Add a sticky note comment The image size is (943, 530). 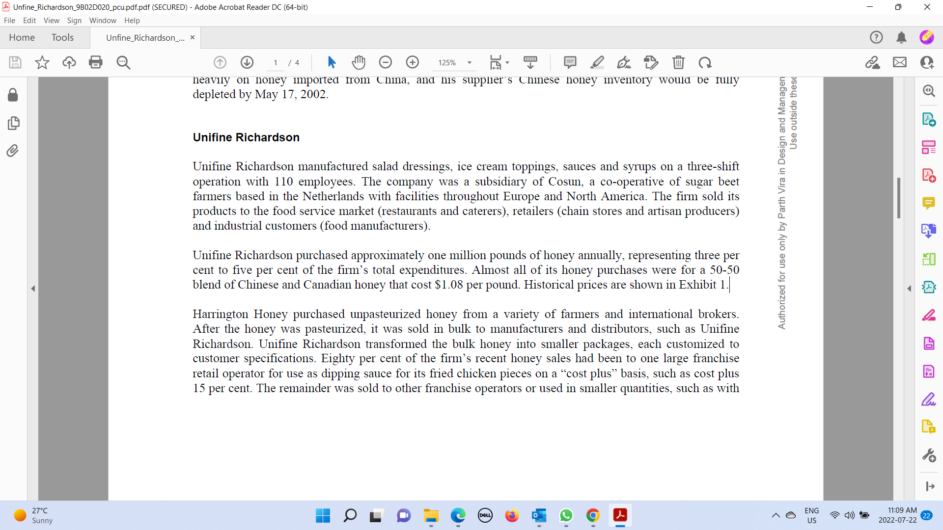click(570, 62)
